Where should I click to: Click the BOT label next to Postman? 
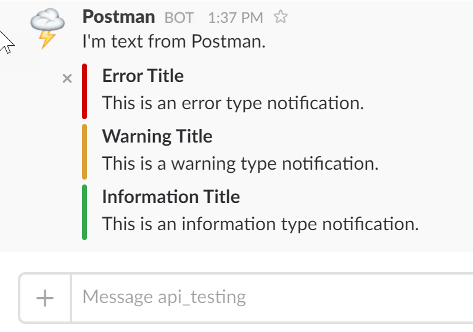pos(179,18)
